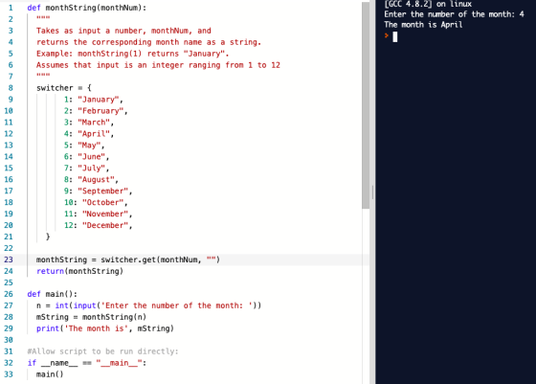Click the 'main()' call on line 33
The image size is (536, 384).
tap(50, 374)
